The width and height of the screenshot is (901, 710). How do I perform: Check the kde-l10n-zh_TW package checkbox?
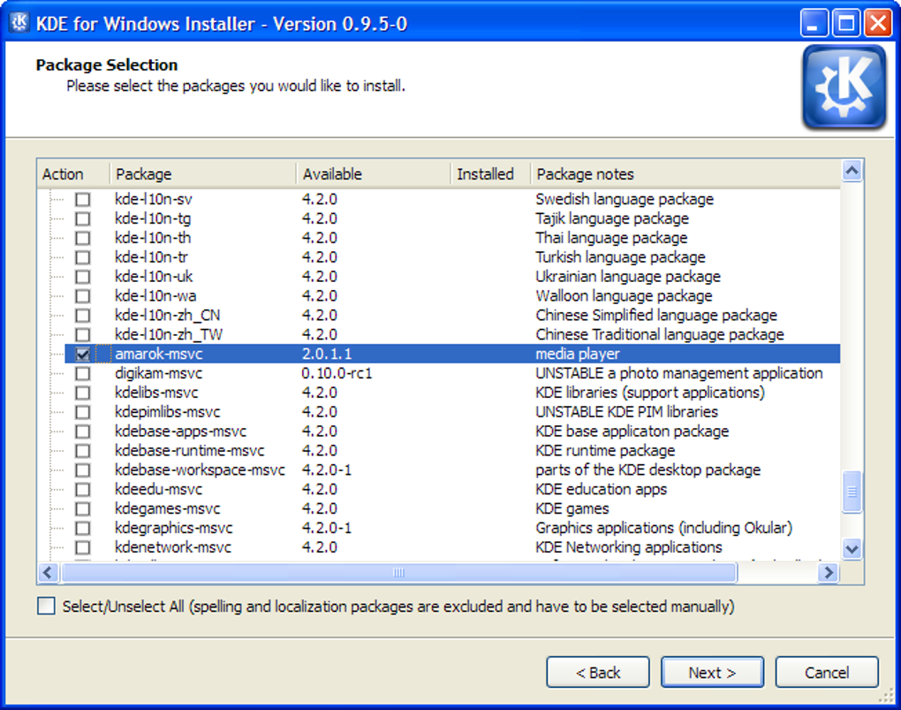click(83, 335)
